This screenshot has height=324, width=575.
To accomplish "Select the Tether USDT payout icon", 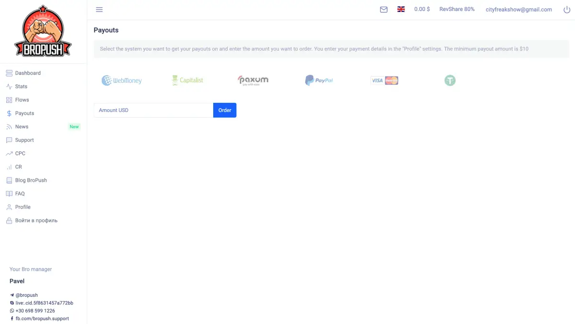I will (449, 80).
